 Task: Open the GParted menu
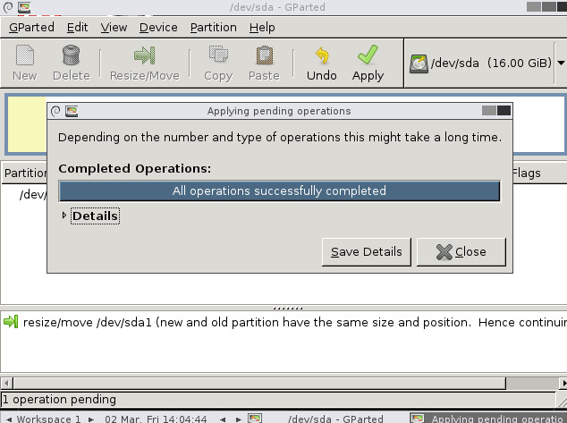pyautogui.click(x=31, y=28)
